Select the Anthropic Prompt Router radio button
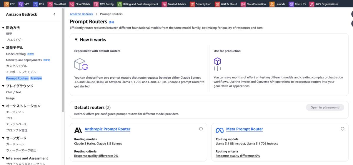353x165 pixels. [201, 129]
